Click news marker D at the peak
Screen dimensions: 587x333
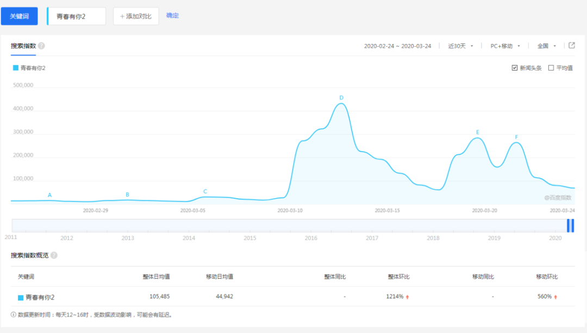pyautogui.click(x=341, y=98)
